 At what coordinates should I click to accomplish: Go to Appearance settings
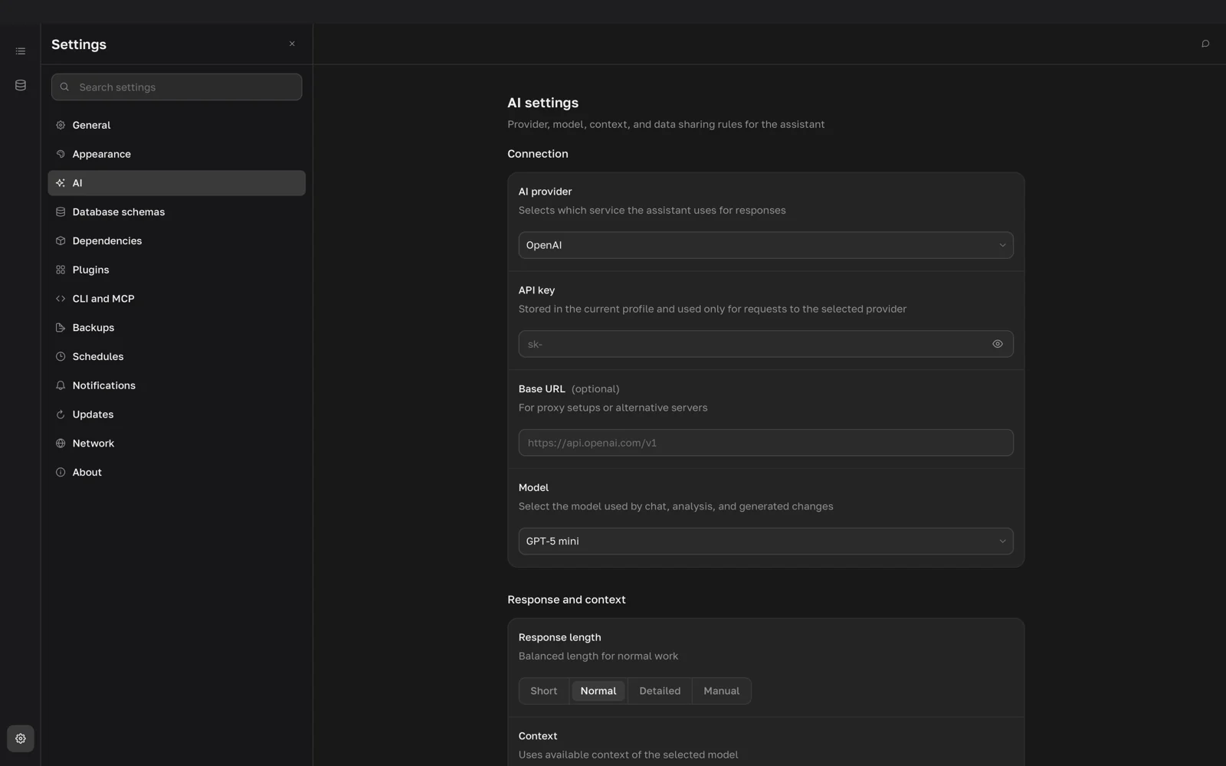[177, 154]
